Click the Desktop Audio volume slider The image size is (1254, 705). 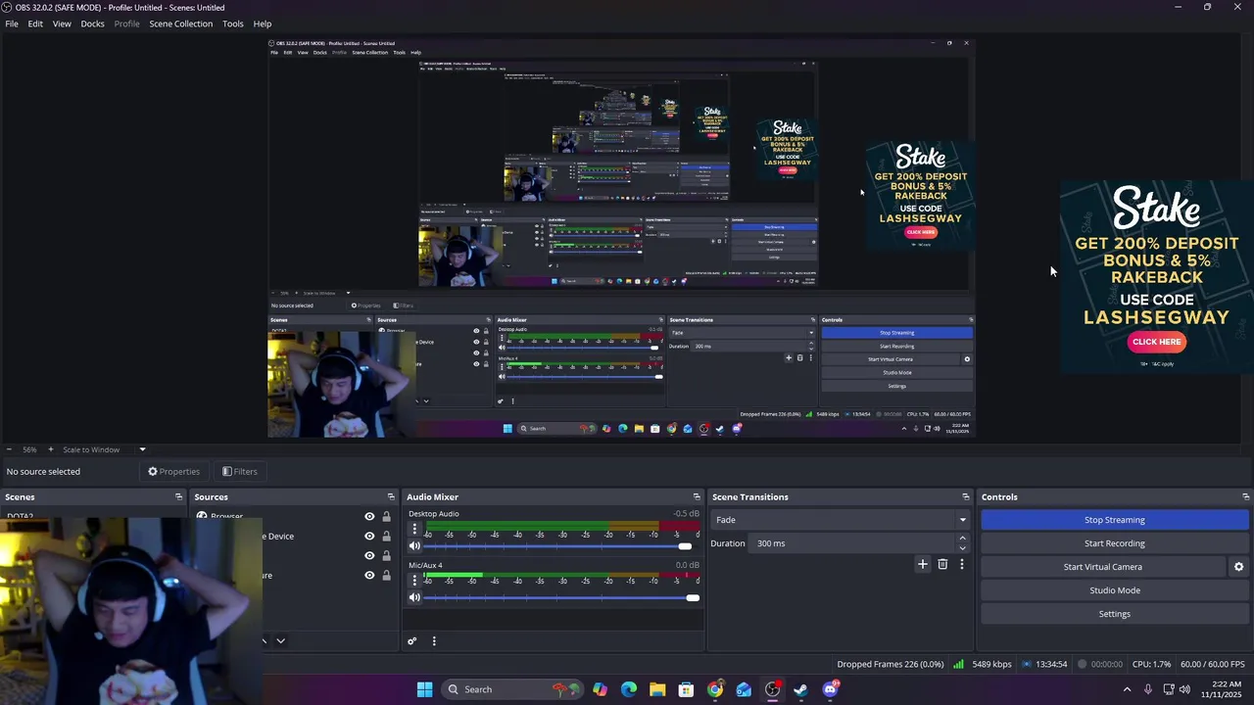click(x=559, y=546)
